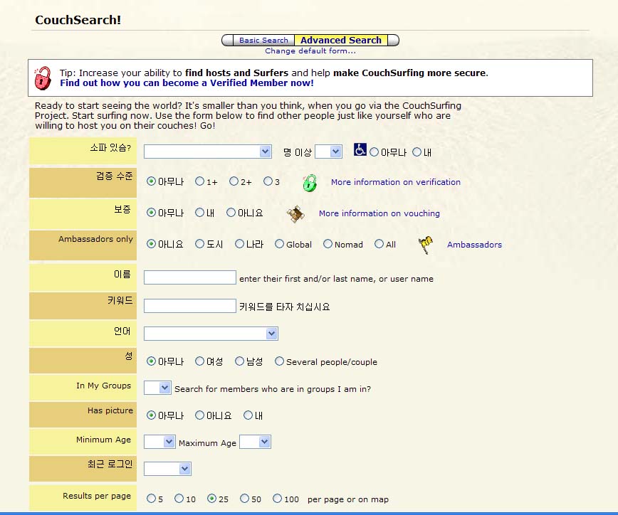
Task: Choose 100 results per page
Action: click(x=277, y=499)
